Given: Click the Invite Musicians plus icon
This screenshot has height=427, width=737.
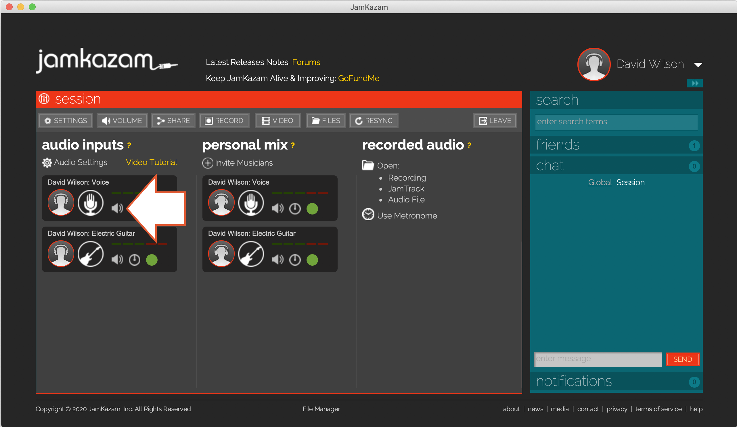Looking at the screenshot, I should click(x=207, y=163).
